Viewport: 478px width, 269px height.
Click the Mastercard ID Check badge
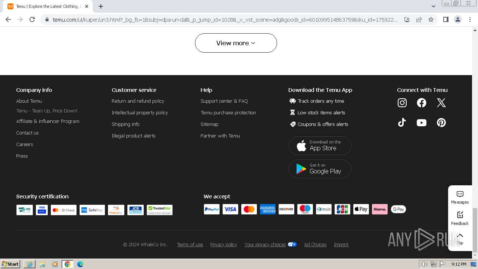click(x=64, y=210)
